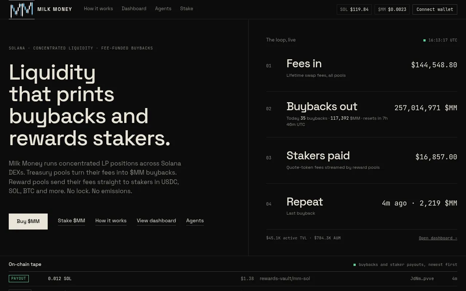The width and height of the screenshot is (466, 291).
Task: Click the 16:13:17 UTC timestamp
Action: [443, 40]
